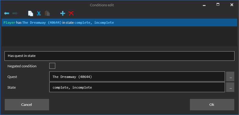The image size is (239, 115).
Task: Confirm the conditions with the Ok button
Action: [212, 105]
